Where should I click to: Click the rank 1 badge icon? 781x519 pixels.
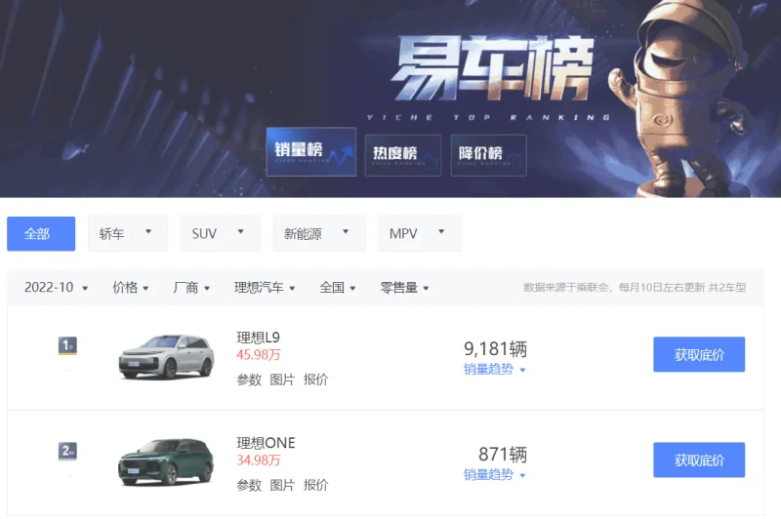click(67, 345)
